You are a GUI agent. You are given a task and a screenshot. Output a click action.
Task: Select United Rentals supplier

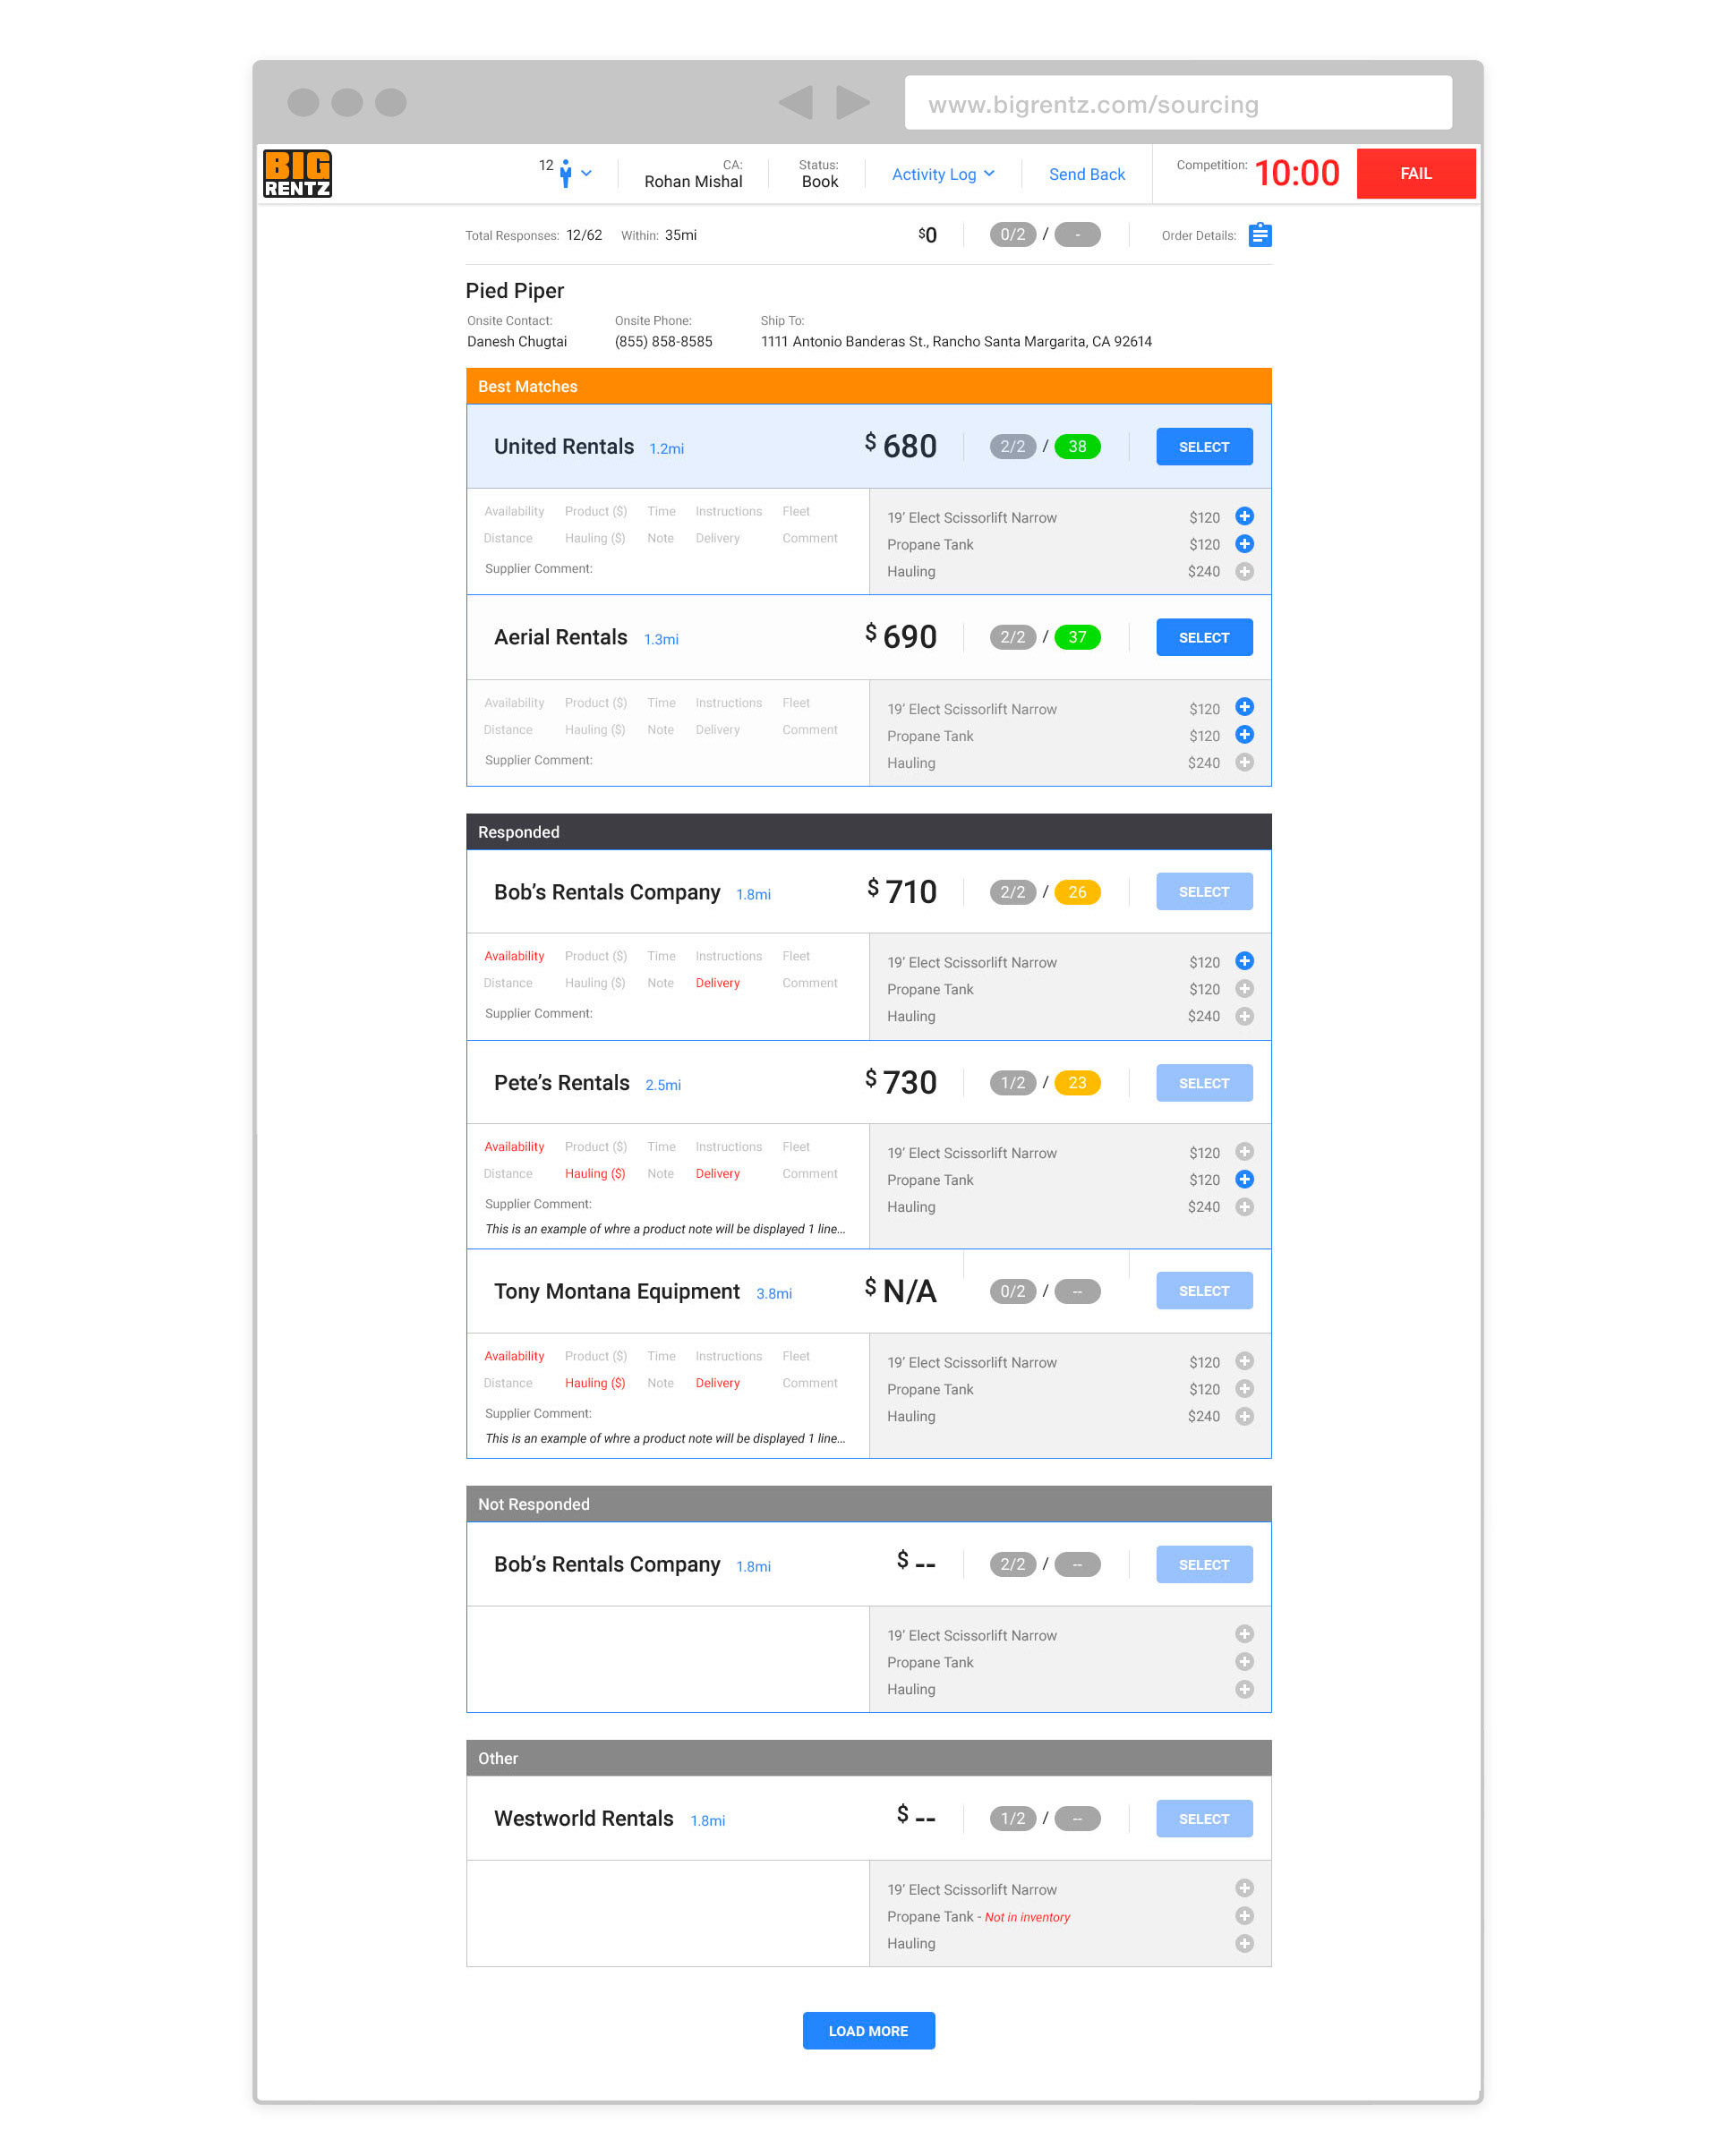tap(1204, 447)
